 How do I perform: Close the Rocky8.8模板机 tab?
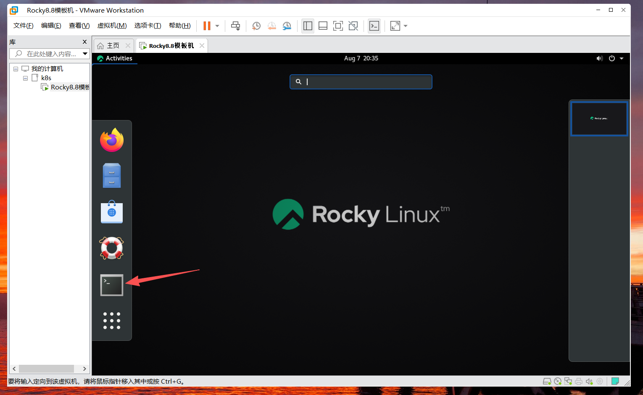[x=202, y=45]
